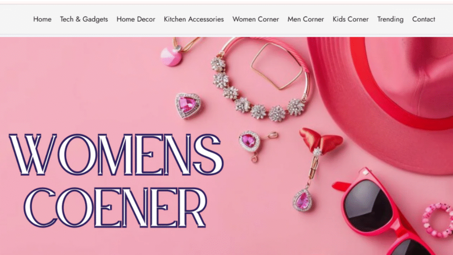Click the COENER banner heading text
Screen dimensions: 453x255
pos(115,207)
